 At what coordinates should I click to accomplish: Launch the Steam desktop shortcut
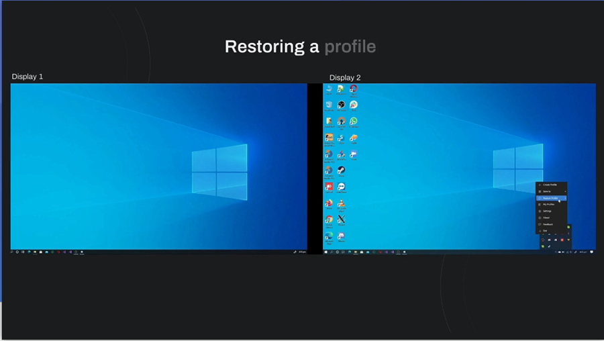click(x=342, y=171)
